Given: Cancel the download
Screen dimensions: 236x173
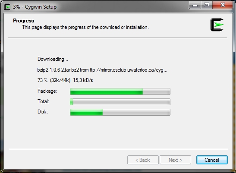Looking at the screenshot, I should 212,160.
